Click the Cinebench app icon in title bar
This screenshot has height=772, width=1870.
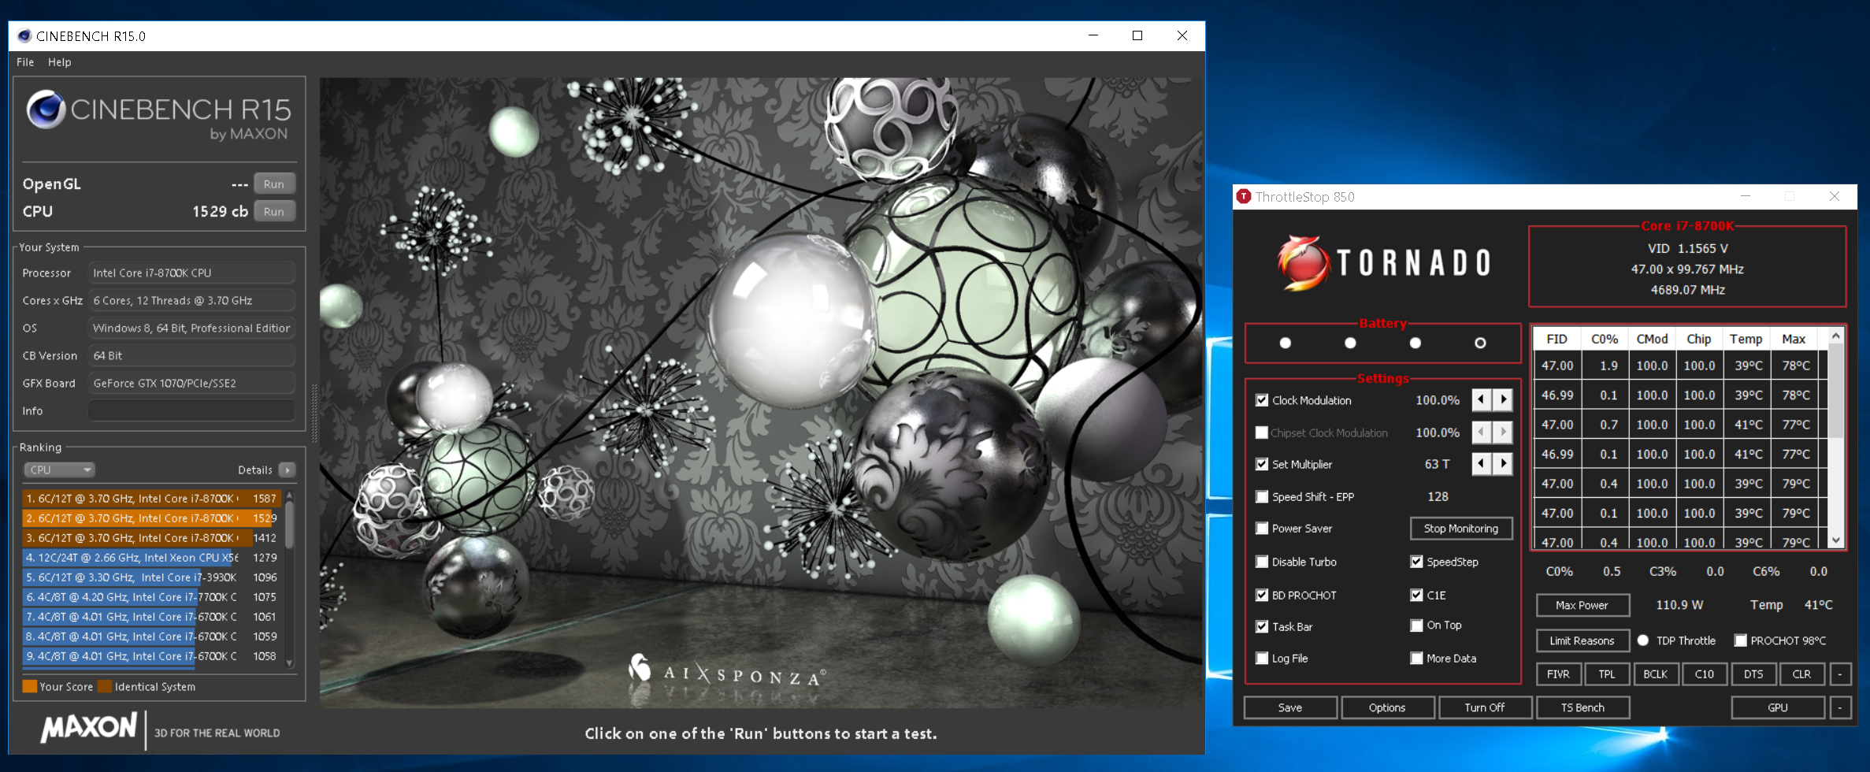click(x=24, y=35)
